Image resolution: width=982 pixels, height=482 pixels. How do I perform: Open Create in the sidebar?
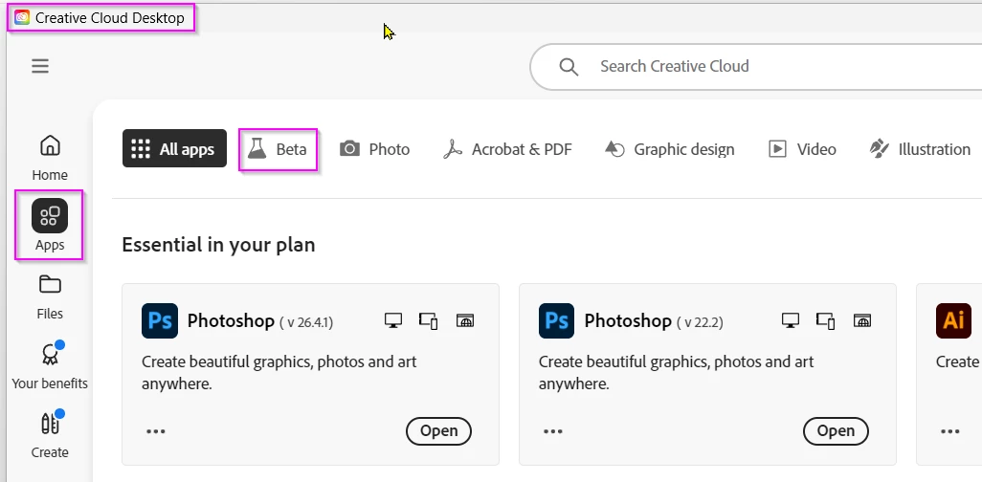pos(50,435)
